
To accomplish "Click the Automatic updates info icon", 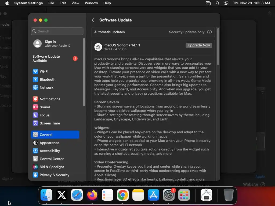I will pos(209,32).
